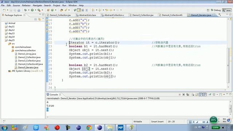Click Clear Console icon
233x131 pixels.
[193, 95]
